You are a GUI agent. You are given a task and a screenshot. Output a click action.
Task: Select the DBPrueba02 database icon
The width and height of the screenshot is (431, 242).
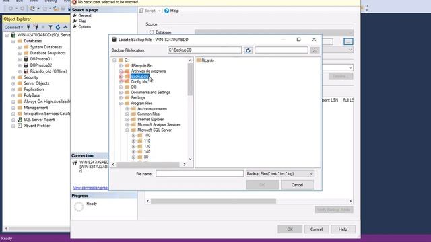[26, 65]
